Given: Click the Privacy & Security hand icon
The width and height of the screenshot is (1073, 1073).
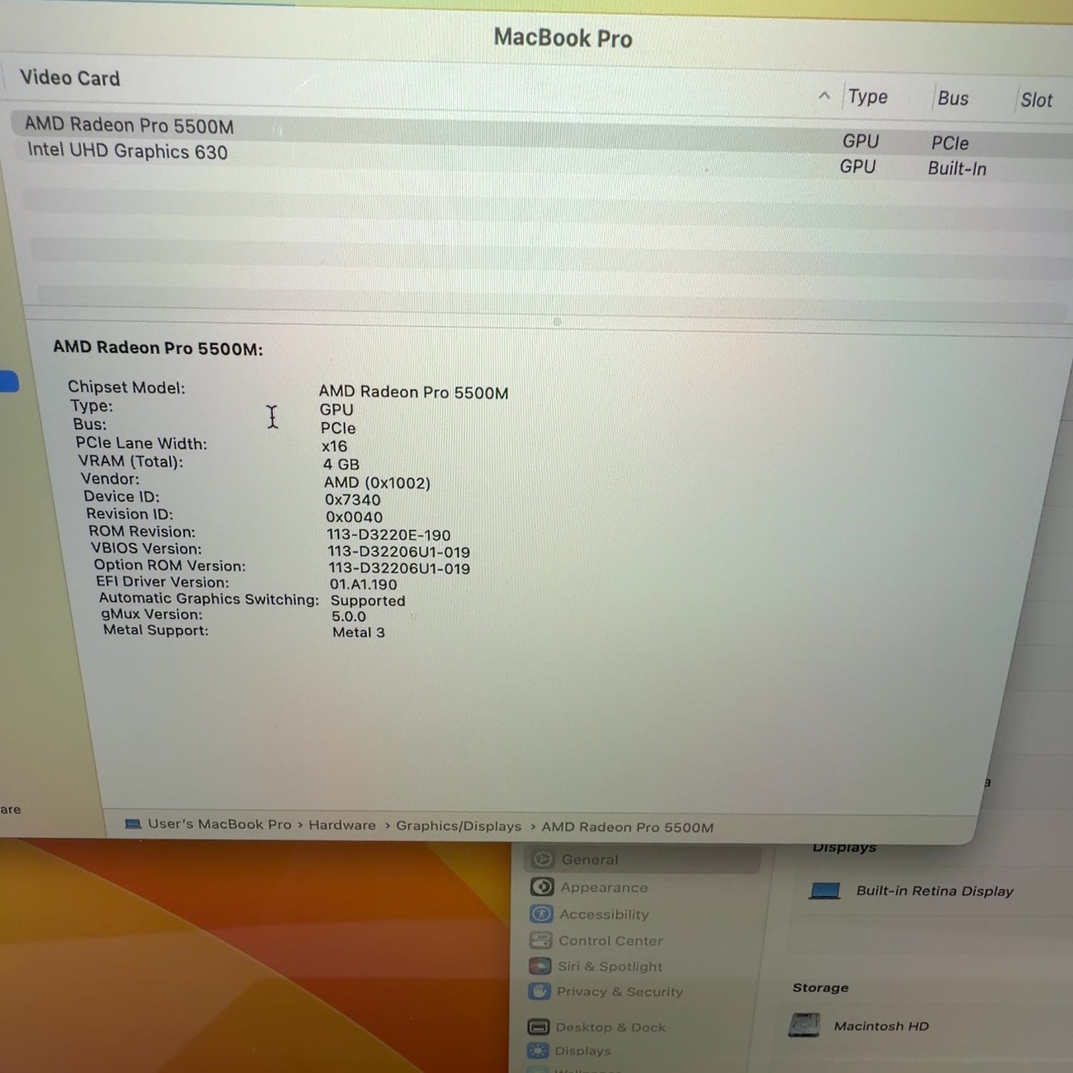Looking at the screenshot, I should (x=539, y=991).
